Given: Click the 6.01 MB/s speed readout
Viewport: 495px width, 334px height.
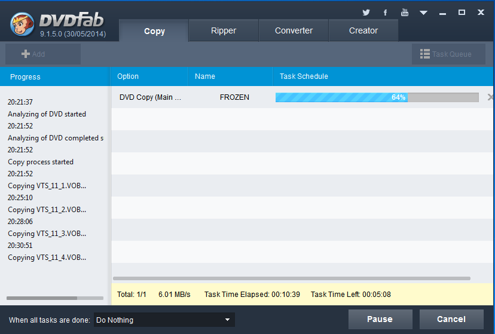Looking at the screenshot, I should pyautogui.click(x=174, y=295).
